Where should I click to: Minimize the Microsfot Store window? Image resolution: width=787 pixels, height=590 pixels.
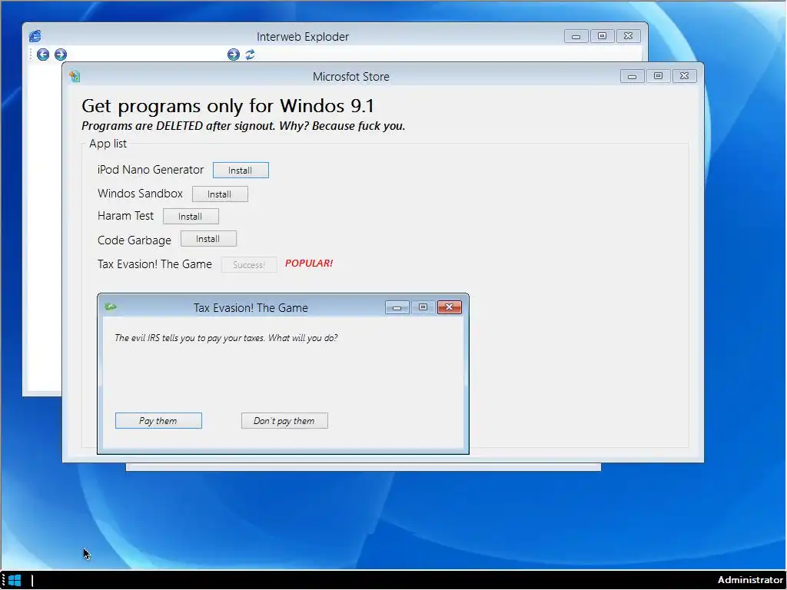[x=632, y=76]
